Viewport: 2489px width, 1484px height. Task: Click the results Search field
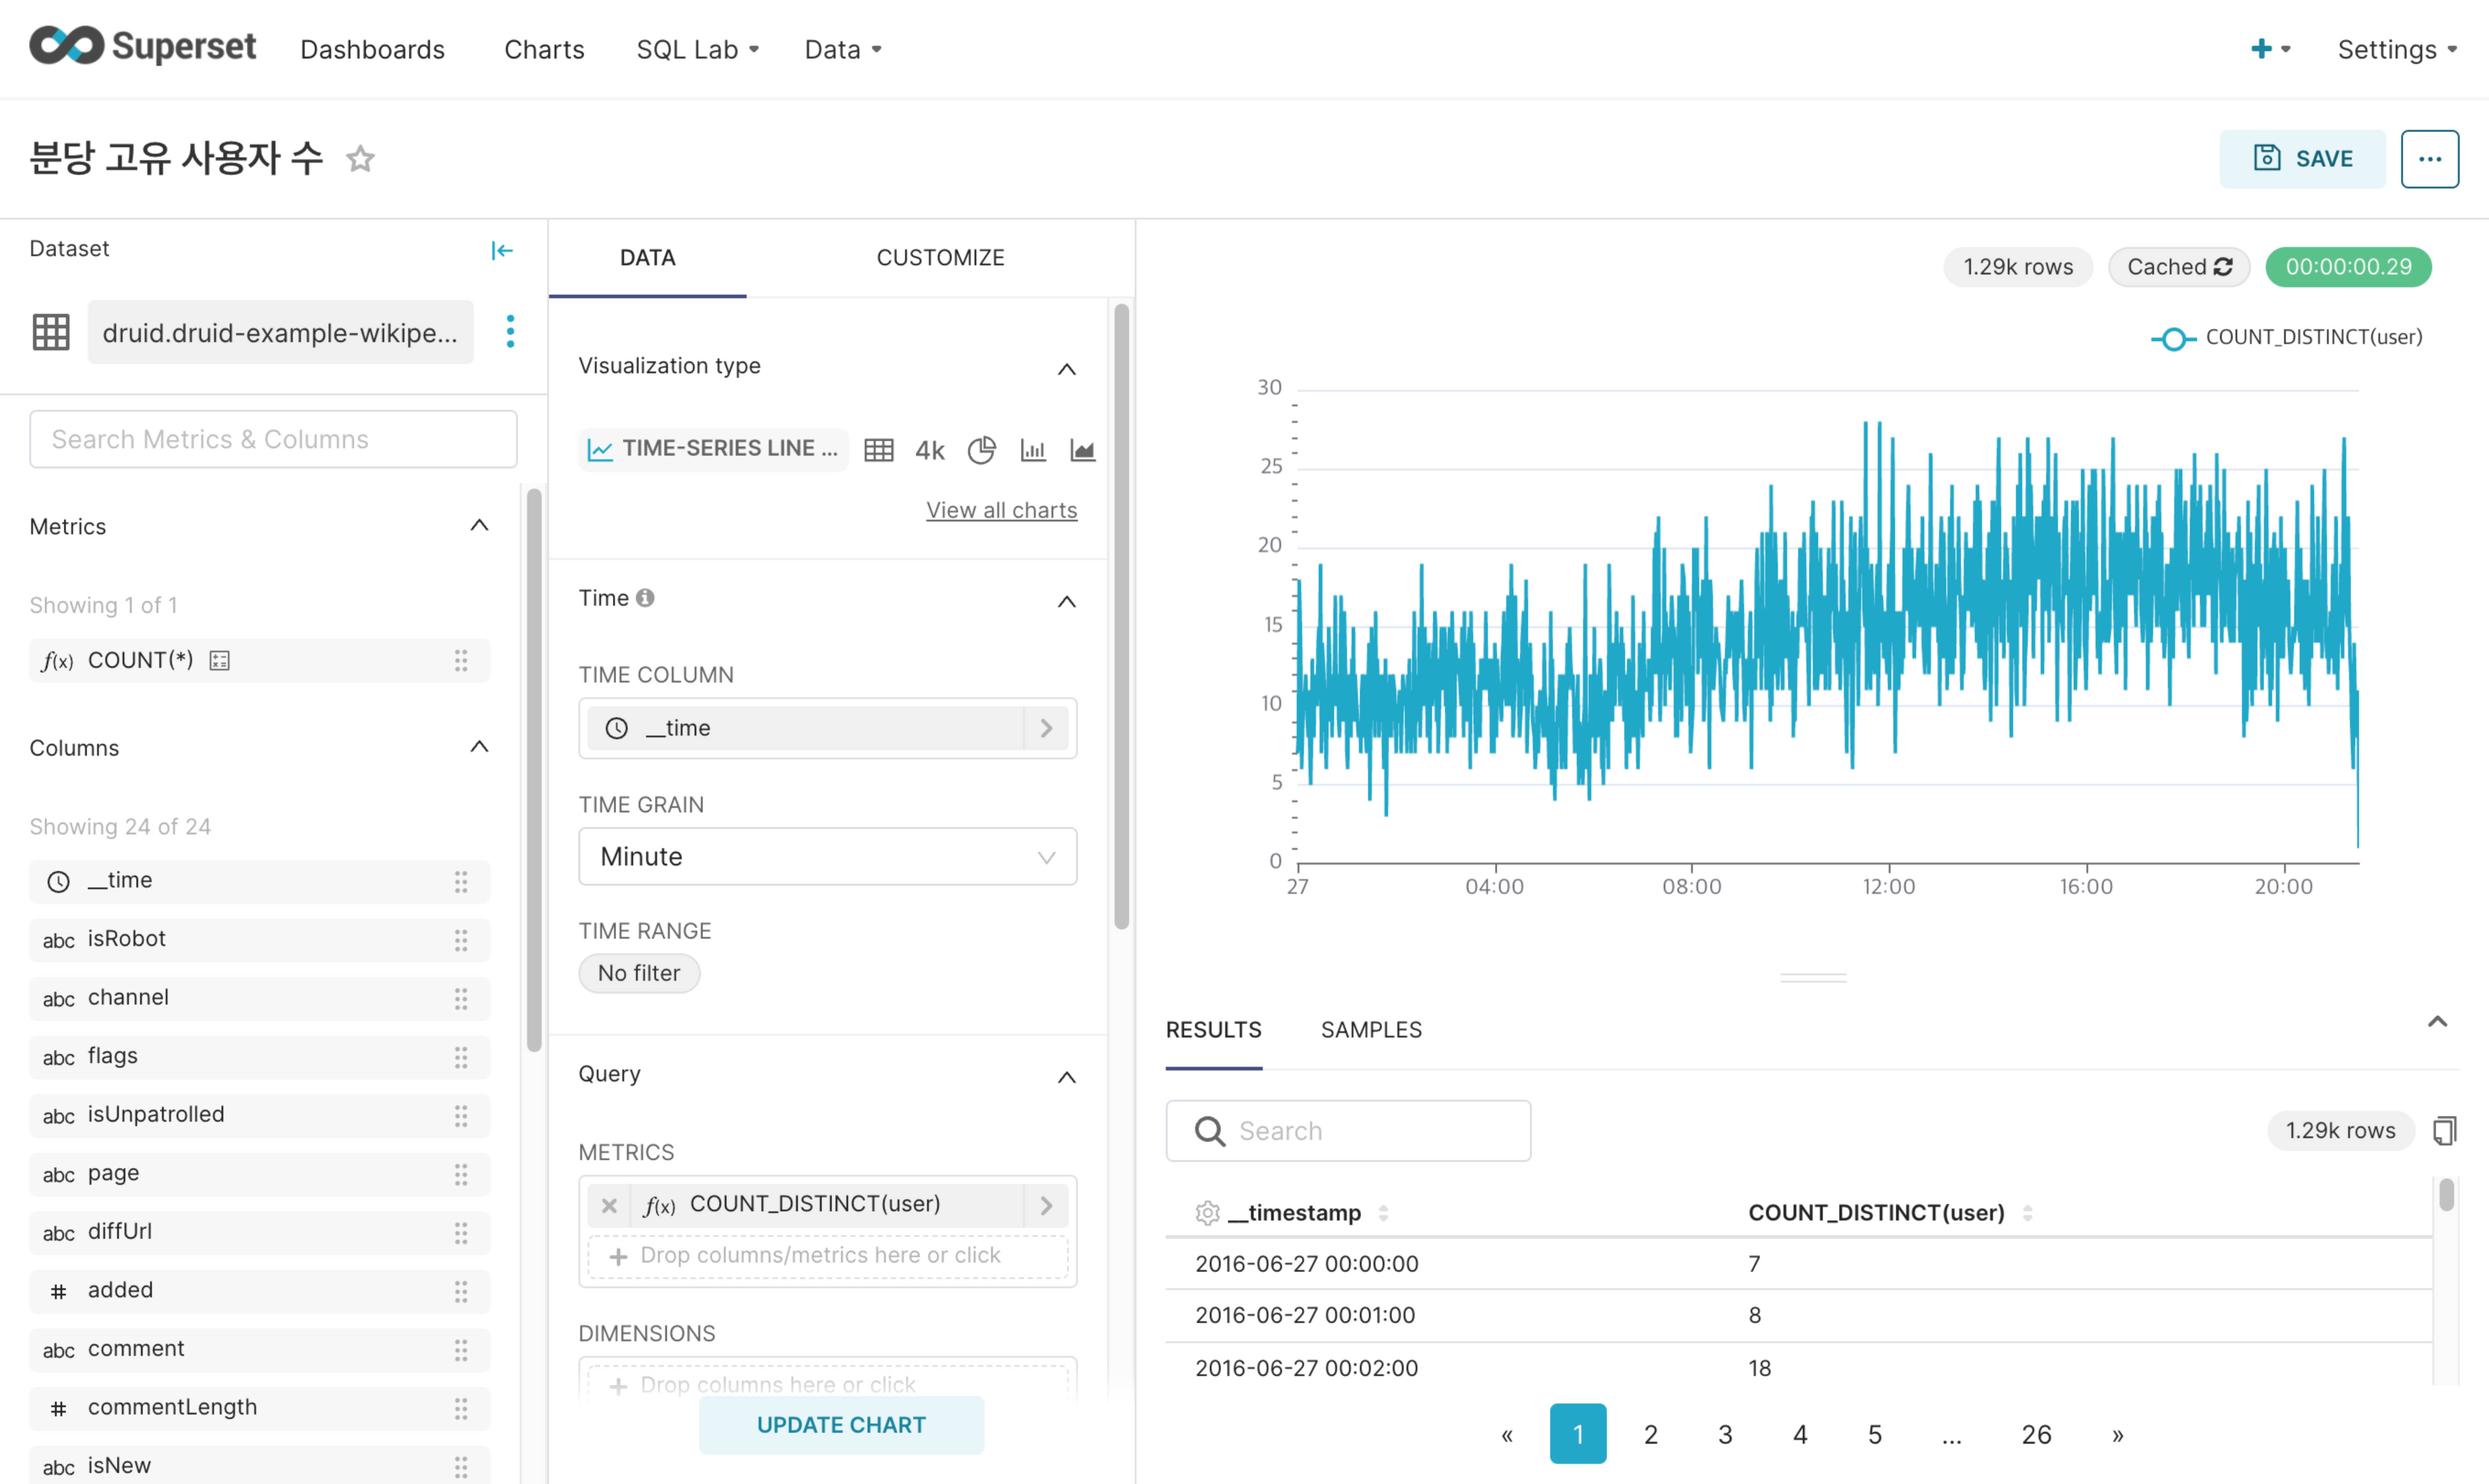[1348, 1131]
